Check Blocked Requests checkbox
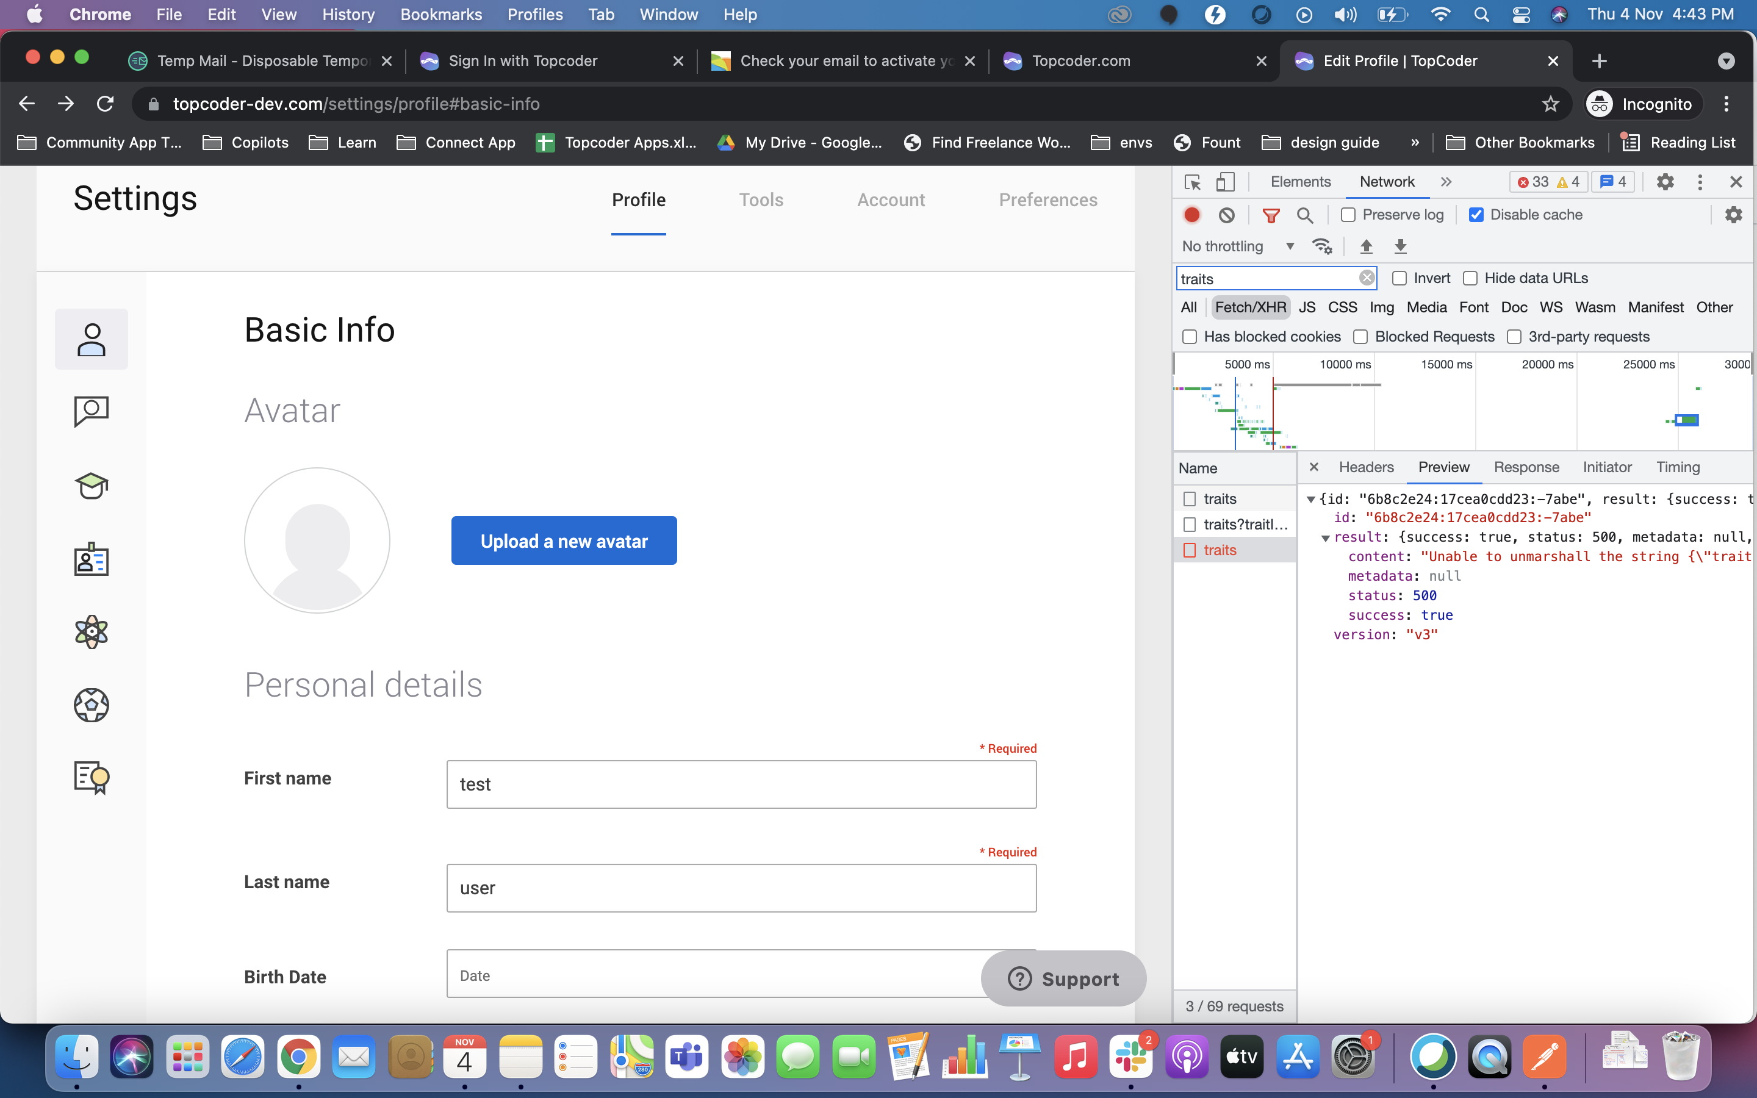This screenshot has width=1757, height=1098. click(1360, 337)
